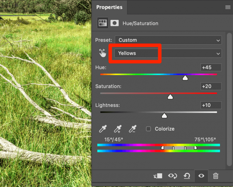This screenshot has height=187, width=233.
Task: Switch to the Properties tab
Action: tap(109, 7)
